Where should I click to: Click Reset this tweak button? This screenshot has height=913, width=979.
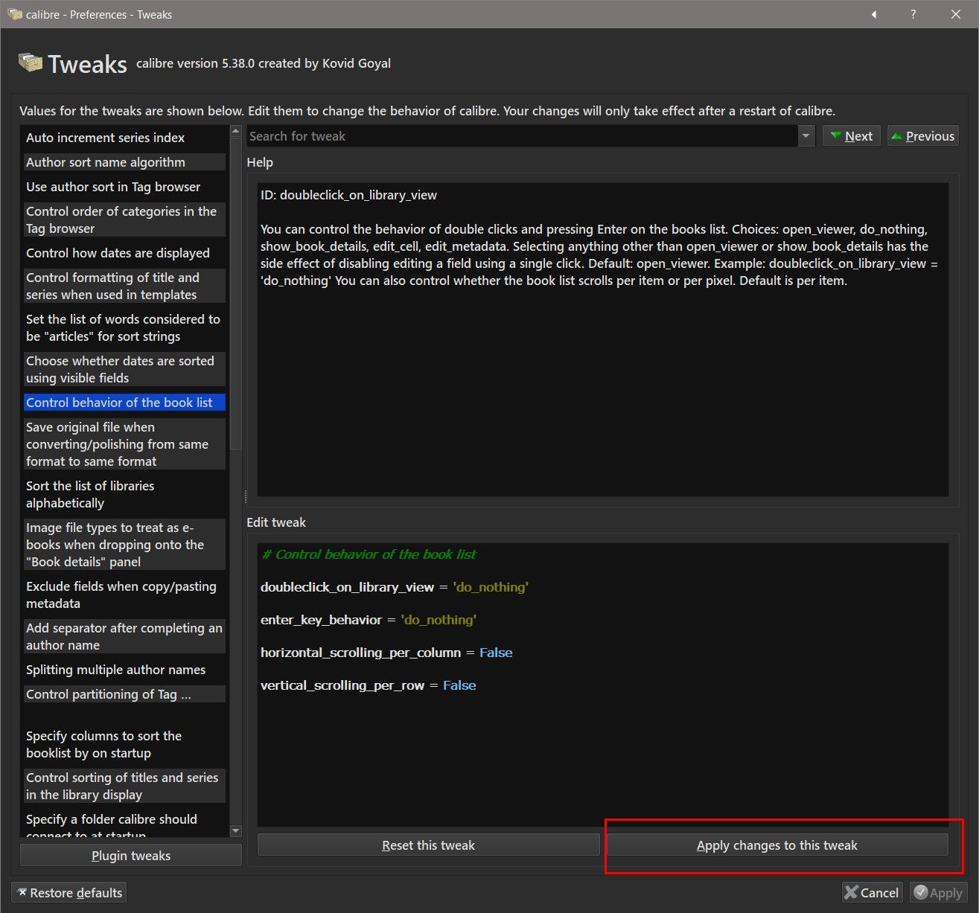428,845
